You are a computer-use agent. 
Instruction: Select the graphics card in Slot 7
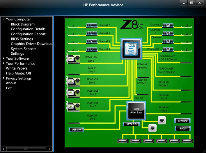pos(73,106)
